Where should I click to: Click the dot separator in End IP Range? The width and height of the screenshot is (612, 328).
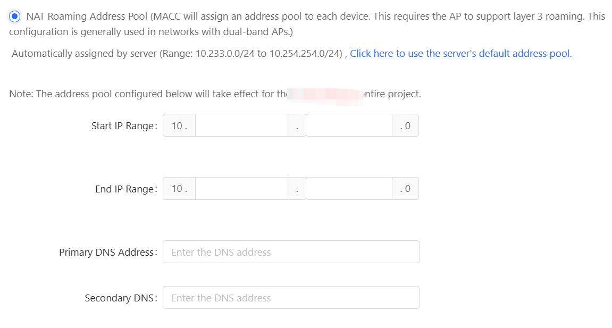(297, 190)
